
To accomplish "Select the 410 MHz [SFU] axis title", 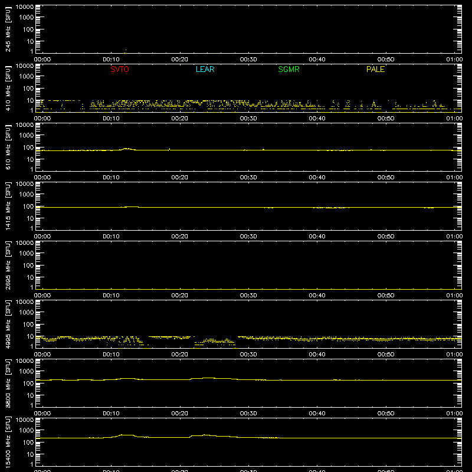I will coord(8,88).
